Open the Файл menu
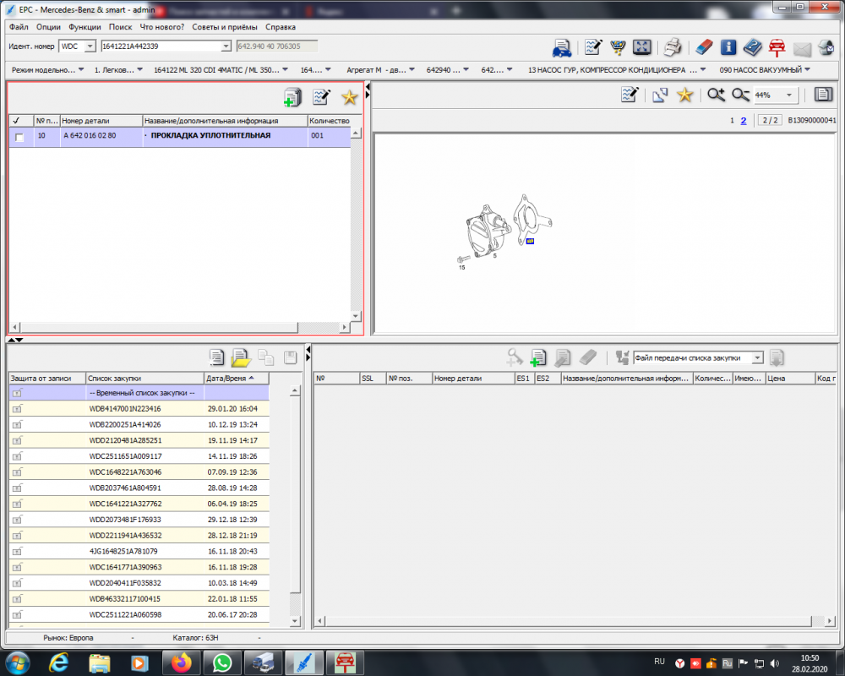 coord(19,27)
